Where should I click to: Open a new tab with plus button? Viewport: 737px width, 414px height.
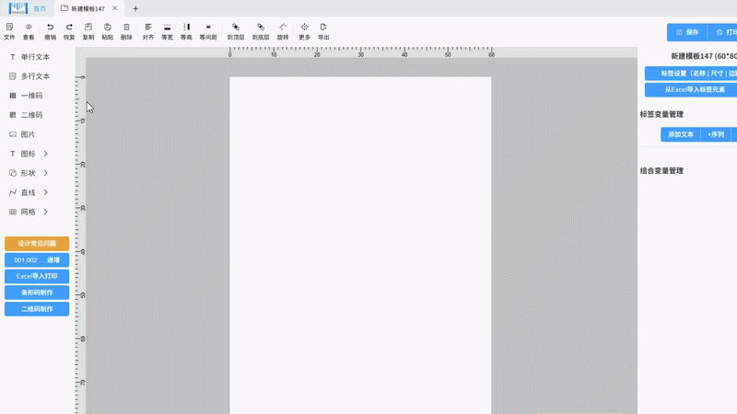click(135, 8)
